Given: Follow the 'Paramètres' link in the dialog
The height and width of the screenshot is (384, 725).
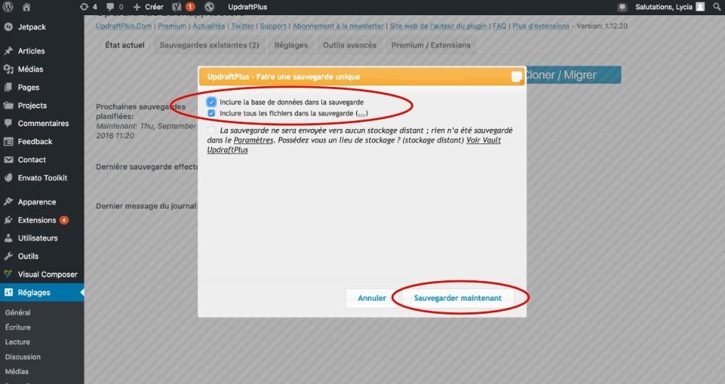Looking at the screenshot, I should [x=253, y=140].
